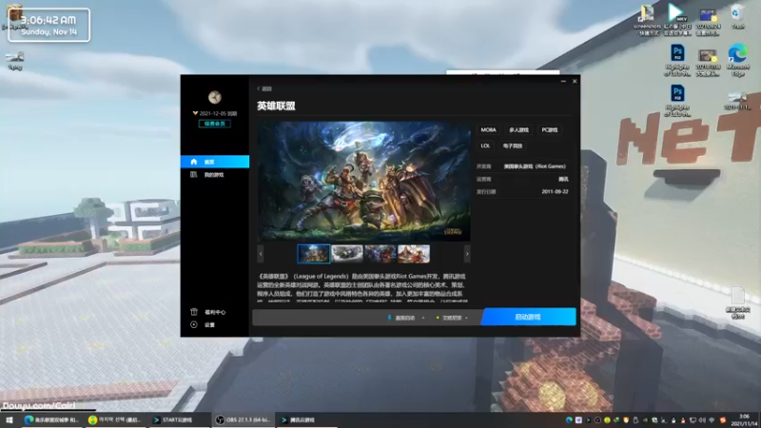Screen dimensions: 761x428
Task: Click the release date 2011-09-22
Action: tap(555, 192)
